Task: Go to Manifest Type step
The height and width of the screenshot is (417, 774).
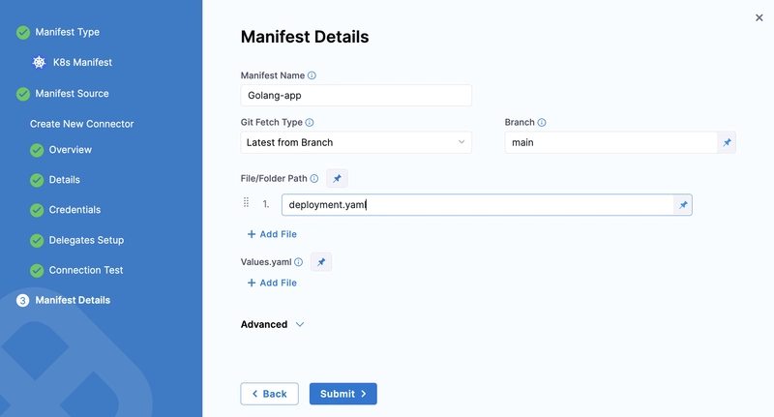Action: [x=67, y=32]
